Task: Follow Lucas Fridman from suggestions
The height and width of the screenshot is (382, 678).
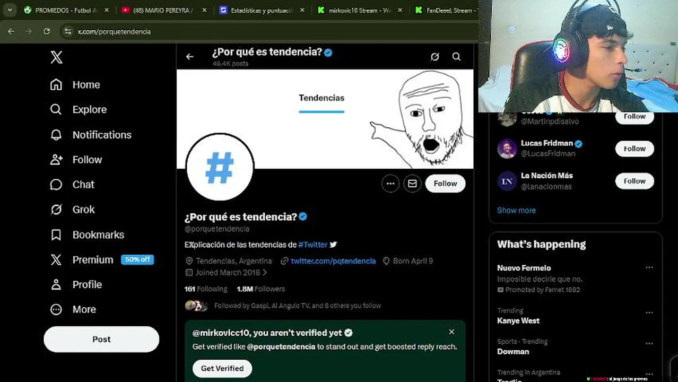Action: click(634, 149)
